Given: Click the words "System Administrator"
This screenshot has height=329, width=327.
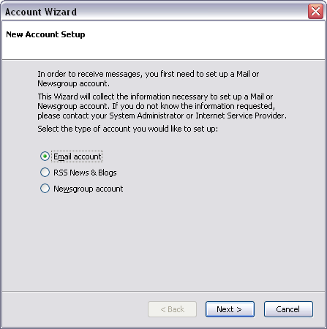Looking at the screenshot, I should 146,116.
